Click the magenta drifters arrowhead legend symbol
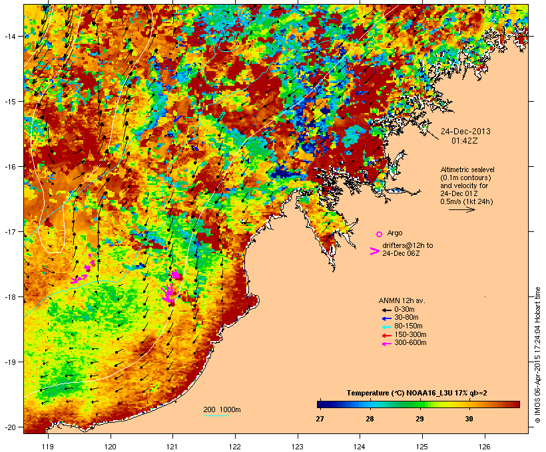Image resolution: width=546 pixels, height=452 pixels. pyautogui.click(x=374, y=251)
